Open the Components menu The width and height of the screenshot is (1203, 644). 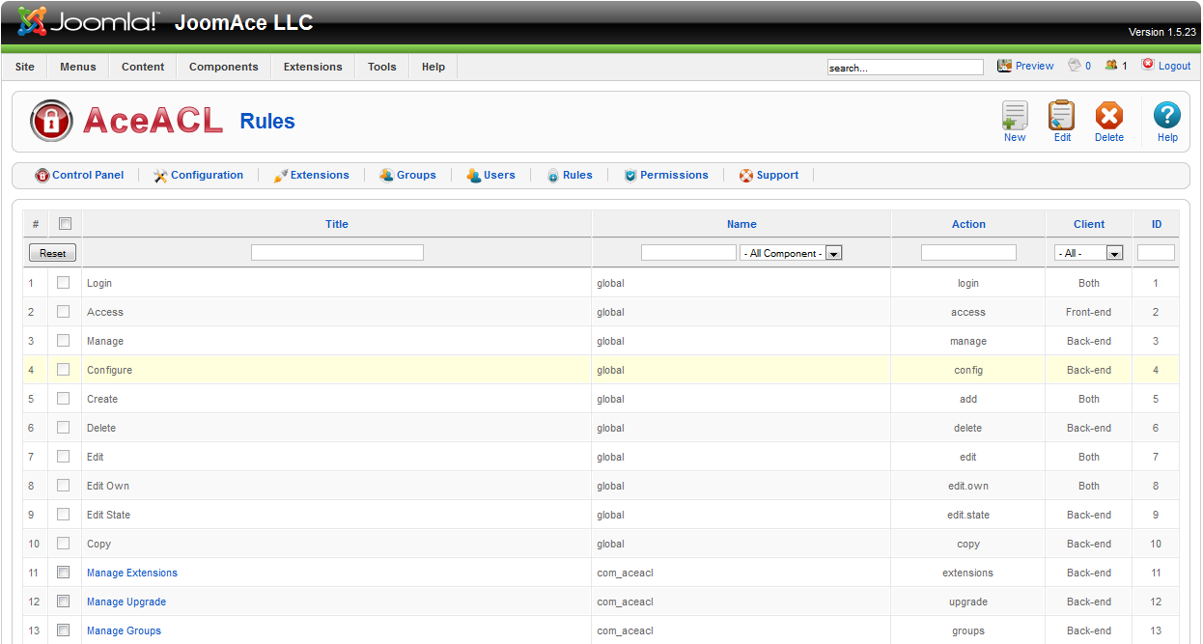click(224, 67)
